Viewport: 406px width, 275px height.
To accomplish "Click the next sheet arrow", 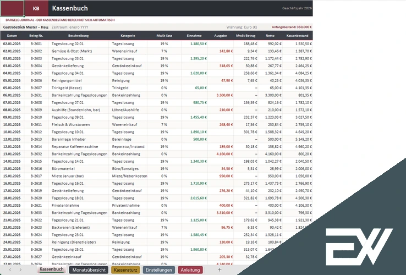I will [x=20, y=270].
